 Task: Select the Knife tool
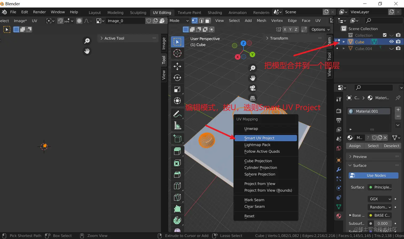pyautogui.click(x=177, y=197)
